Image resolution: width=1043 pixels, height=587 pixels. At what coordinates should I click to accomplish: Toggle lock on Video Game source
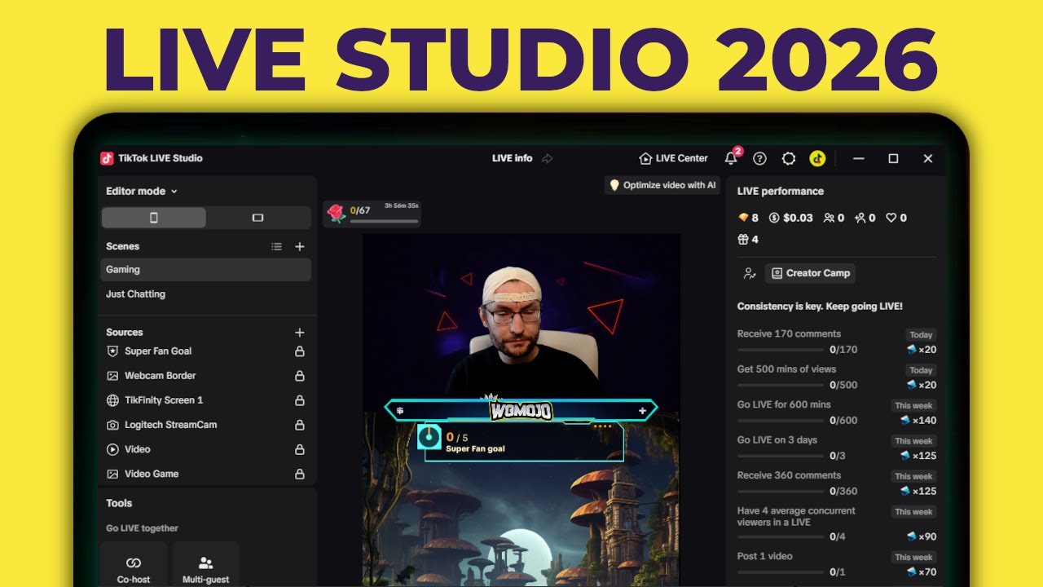click(x=299, y=474)
